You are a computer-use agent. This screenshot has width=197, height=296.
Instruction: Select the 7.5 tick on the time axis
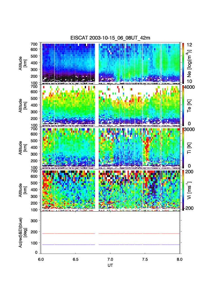[145, 259]
